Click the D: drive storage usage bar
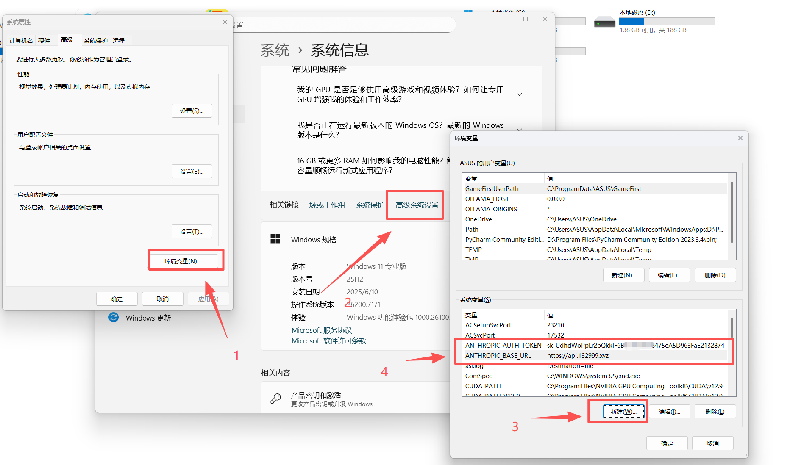Screen dimensions: 790x465 pos(667,21)
